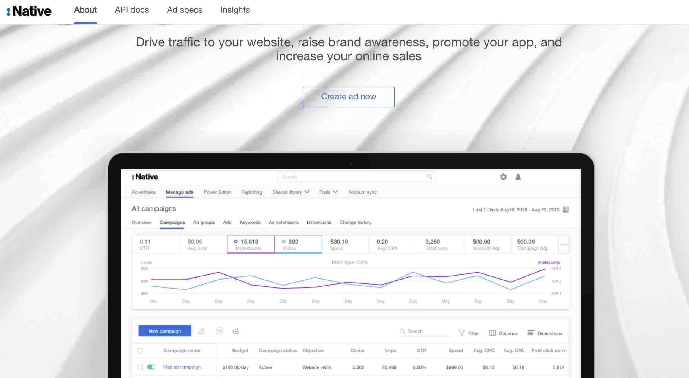The width and height of the screenshot is (689, 378).
Task: Click the Create ad now button
Action: click(348, 97)
